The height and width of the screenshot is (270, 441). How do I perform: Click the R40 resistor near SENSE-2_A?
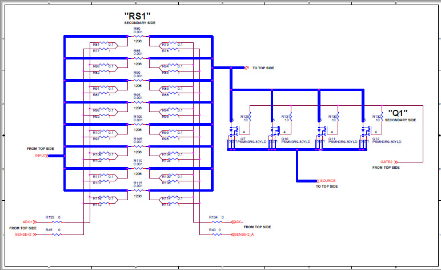223,234
